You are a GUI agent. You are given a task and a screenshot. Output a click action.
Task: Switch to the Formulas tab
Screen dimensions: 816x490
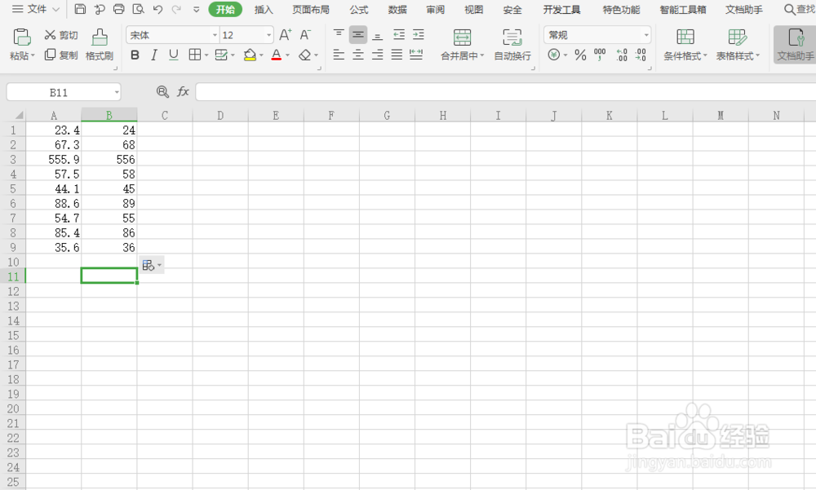(x=358, y=9)
